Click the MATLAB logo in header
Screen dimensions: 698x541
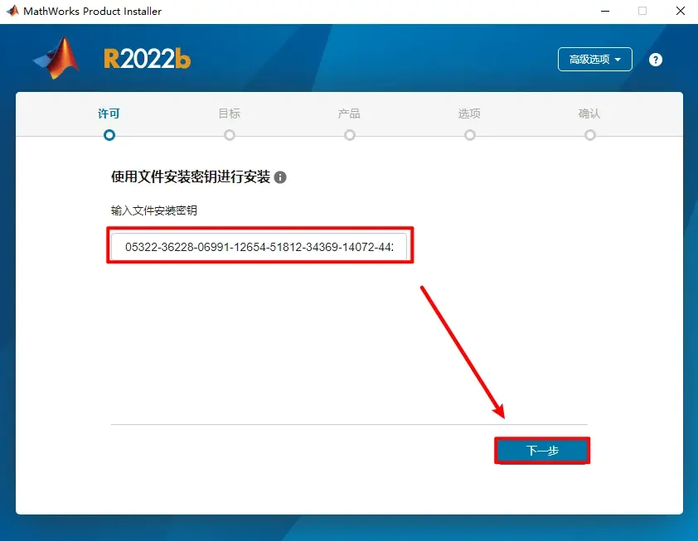56,58
